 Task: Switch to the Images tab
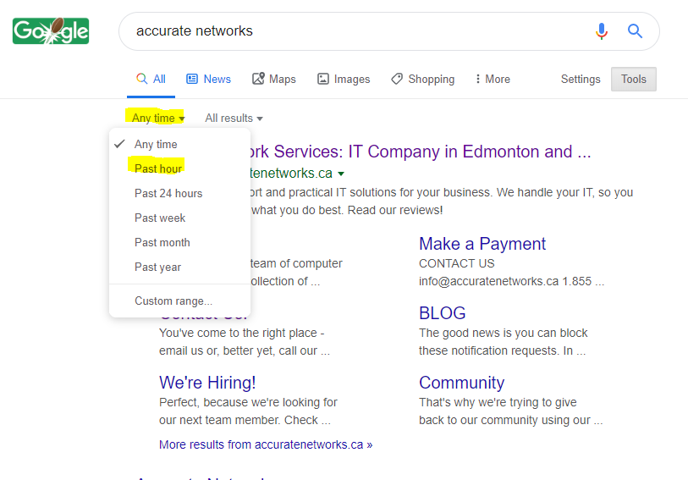pos(344,79)
